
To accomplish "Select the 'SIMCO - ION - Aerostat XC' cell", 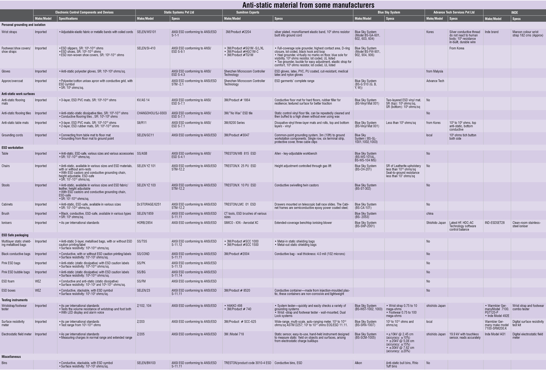I will point(241,223).
